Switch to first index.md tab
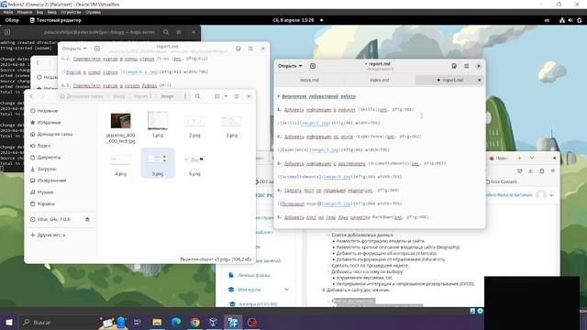This screenshot has width=587, height=330. coord(309,80)
